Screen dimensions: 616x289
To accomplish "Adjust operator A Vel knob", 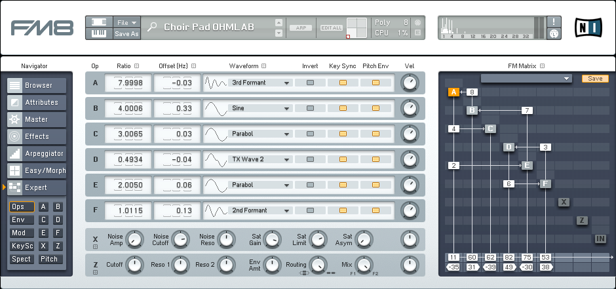I will click(x=410, y=83).
